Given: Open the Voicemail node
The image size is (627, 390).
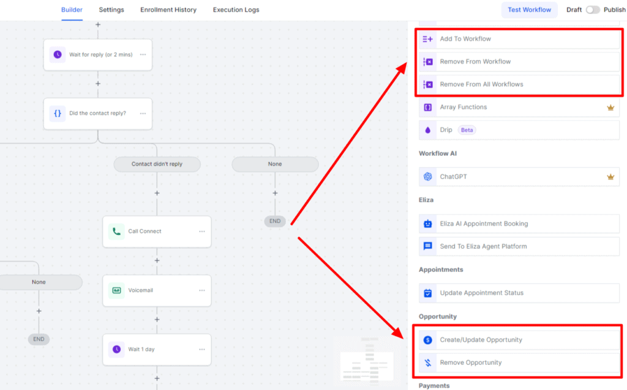Looking at the screenshot, I should (157, 290).
